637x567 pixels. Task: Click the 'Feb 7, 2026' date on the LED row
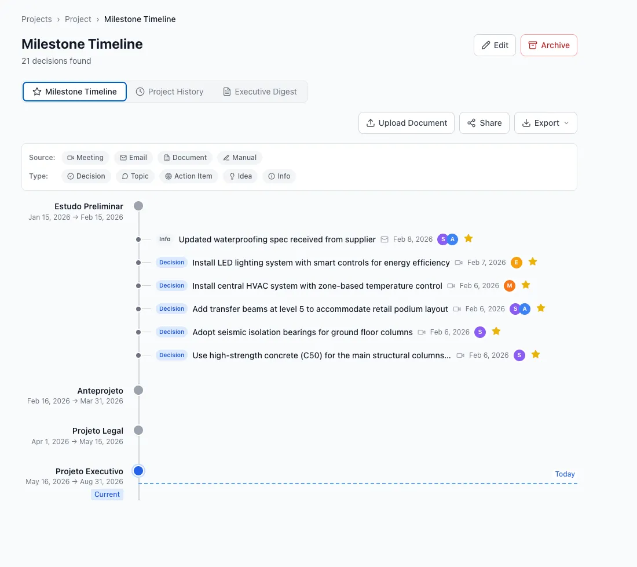(x=486, y=263)
